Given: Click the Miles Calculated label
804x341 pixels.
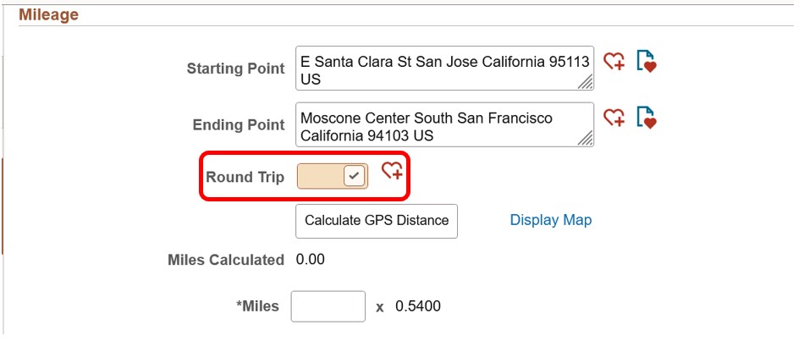Looking at the screenshot, I should pyautogui.click(x=225, y=260).
